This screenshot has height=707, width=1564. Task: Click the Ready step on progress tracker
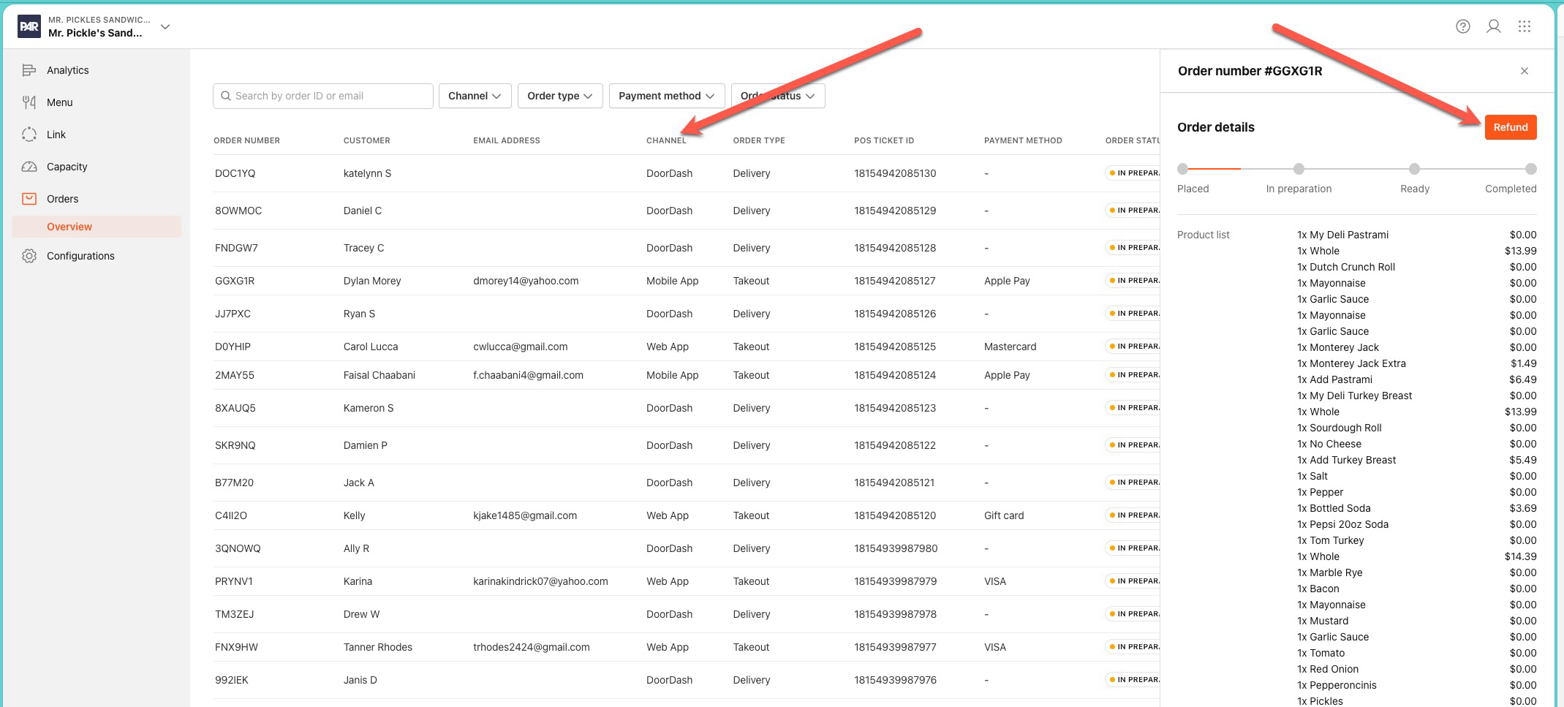pos(1414,170)
